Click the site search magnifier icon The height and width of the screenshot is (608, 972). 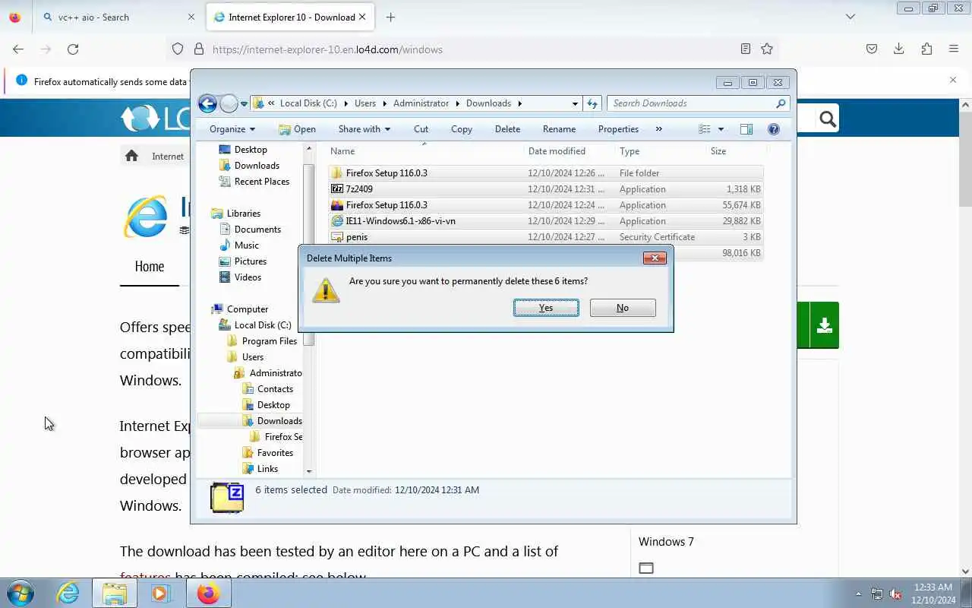pos(828,119)
